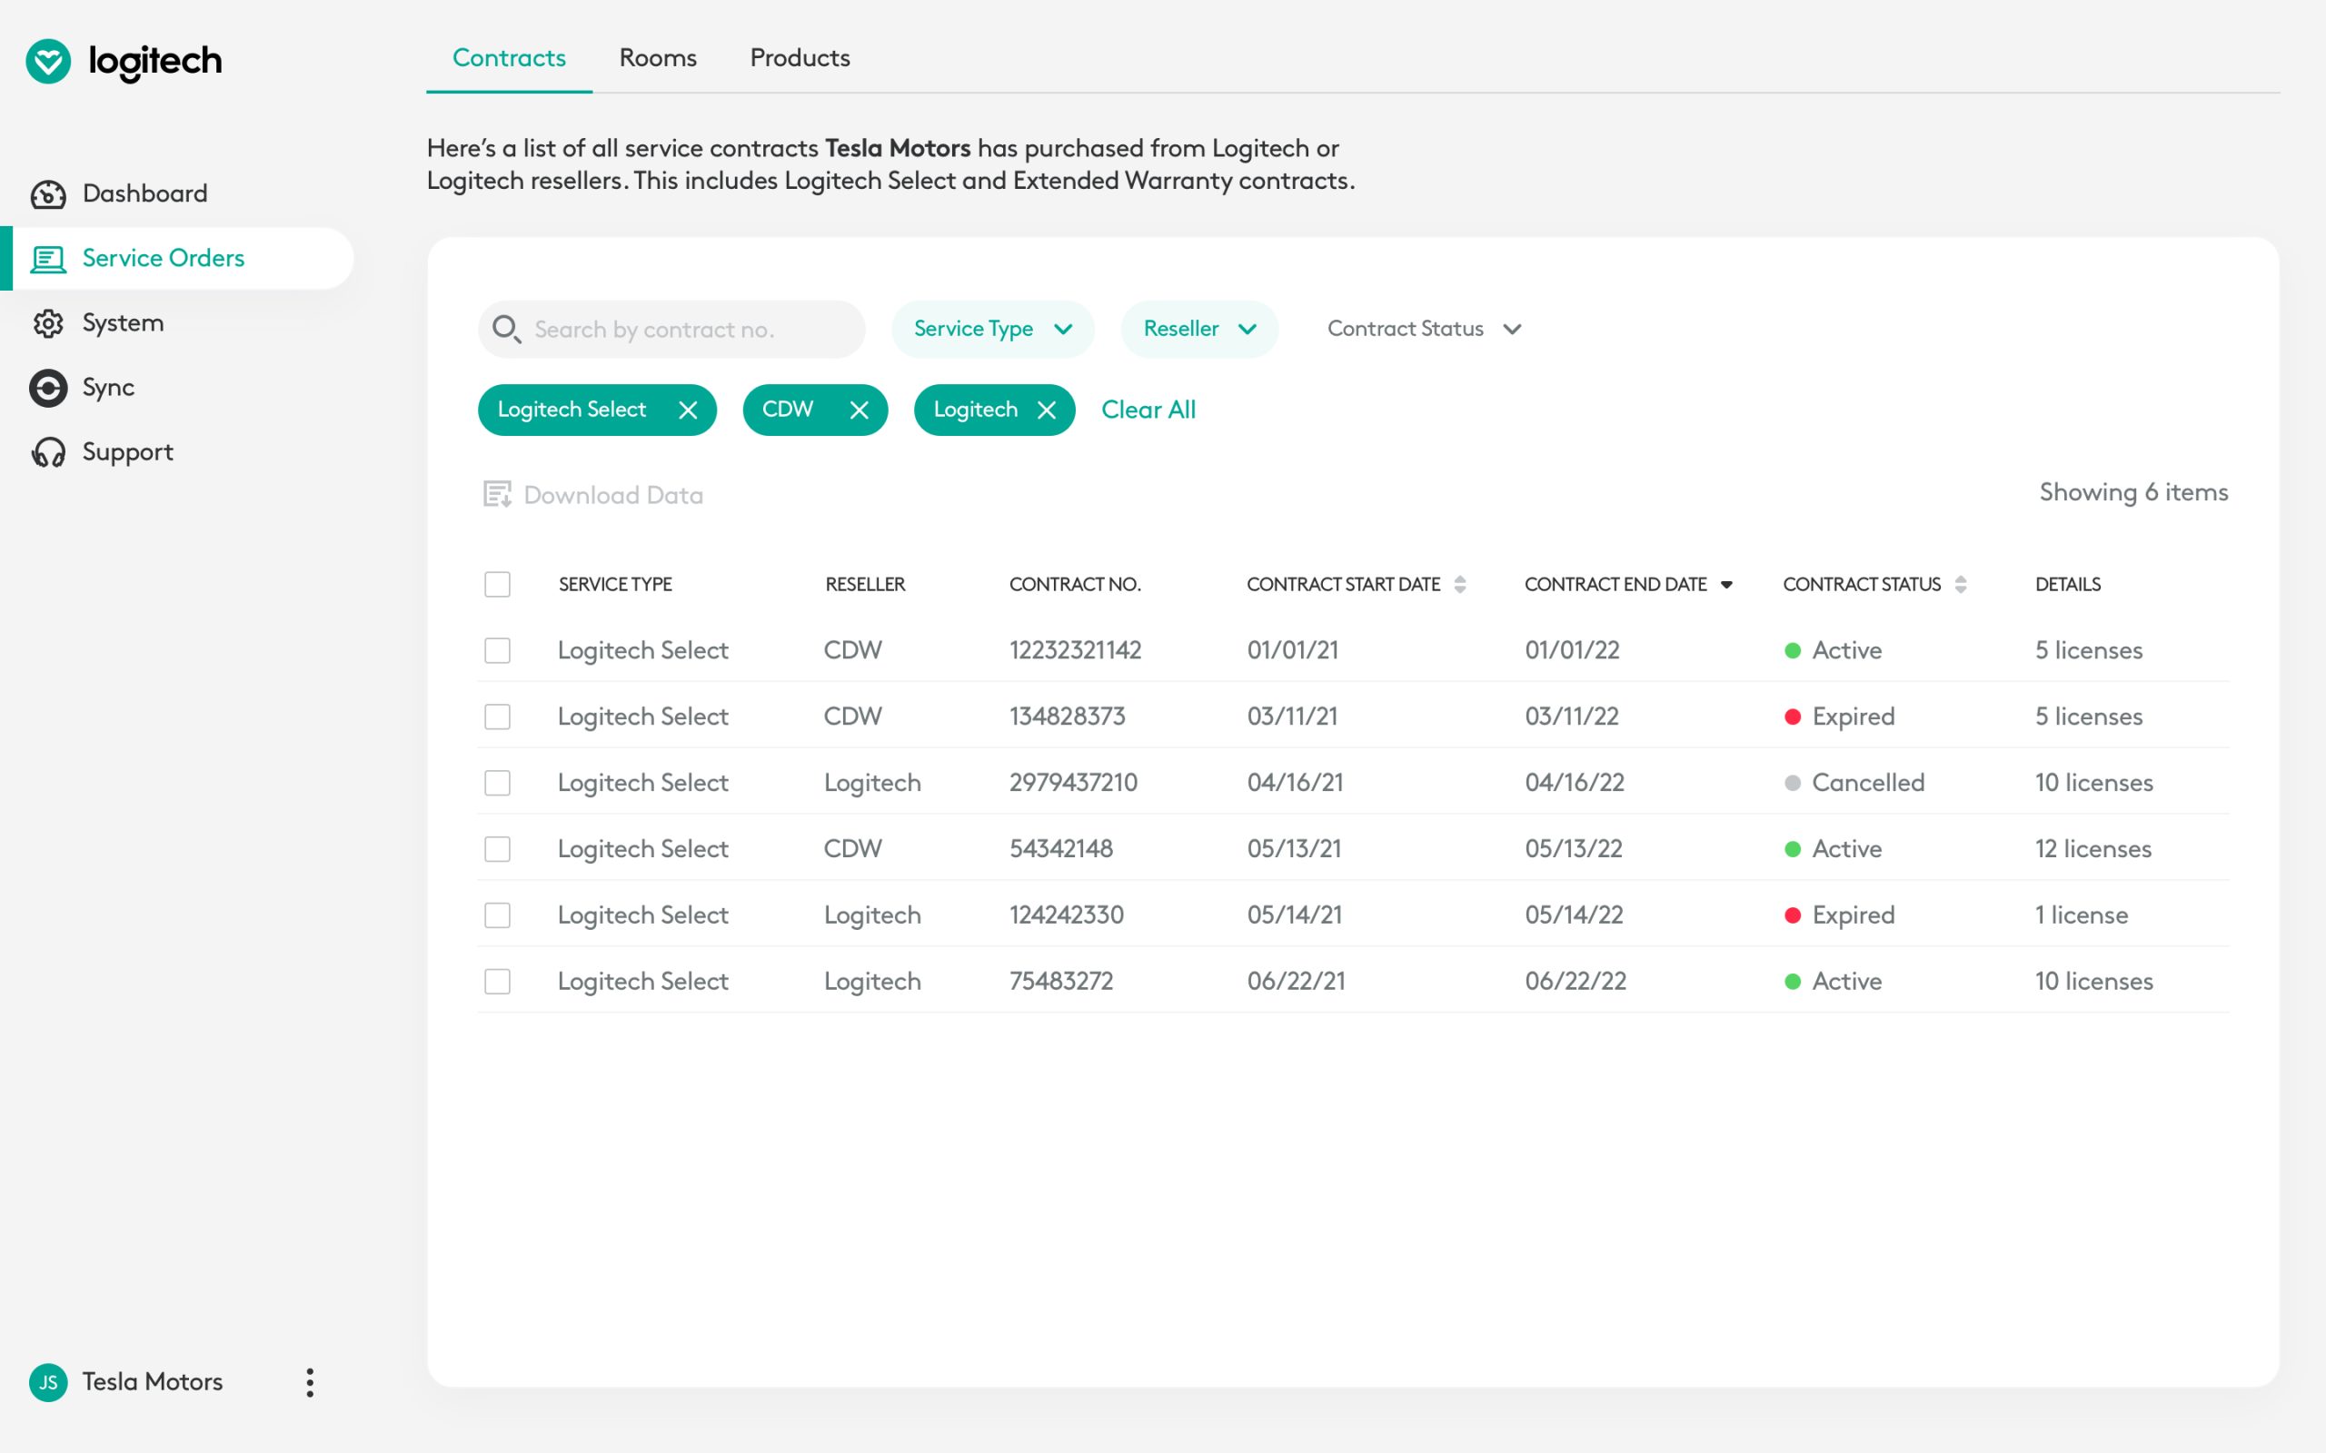Check the row for contract 12232321142
Image resolution: width=2326 pixels, height=1453 pixels.
(497, 650)
